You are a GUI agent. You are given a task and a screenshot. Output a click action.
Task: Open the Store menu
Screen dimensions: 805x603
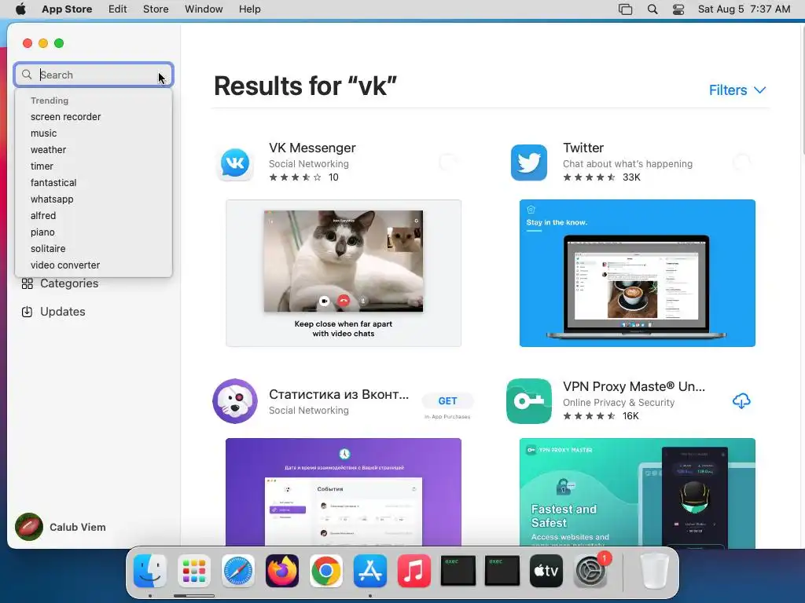pyautogui.click(x=156, y=9)
